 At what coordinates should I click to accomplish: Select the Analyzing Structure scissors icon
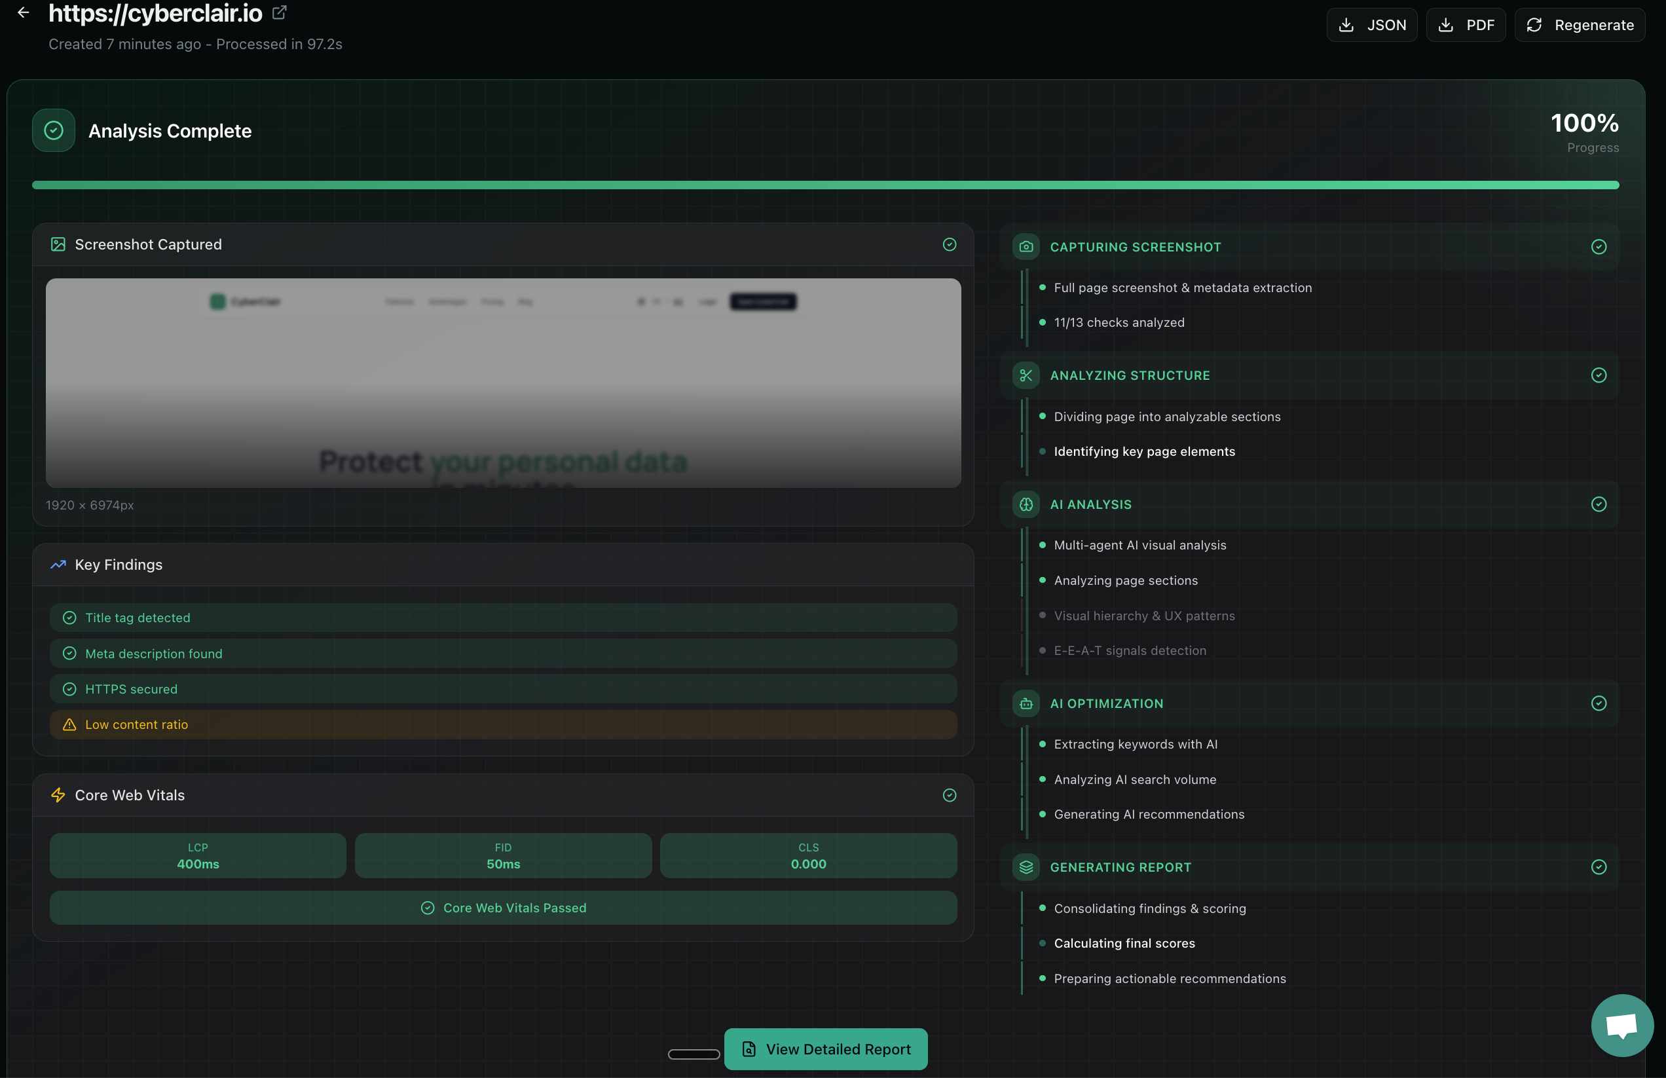tap(1026, 375)
